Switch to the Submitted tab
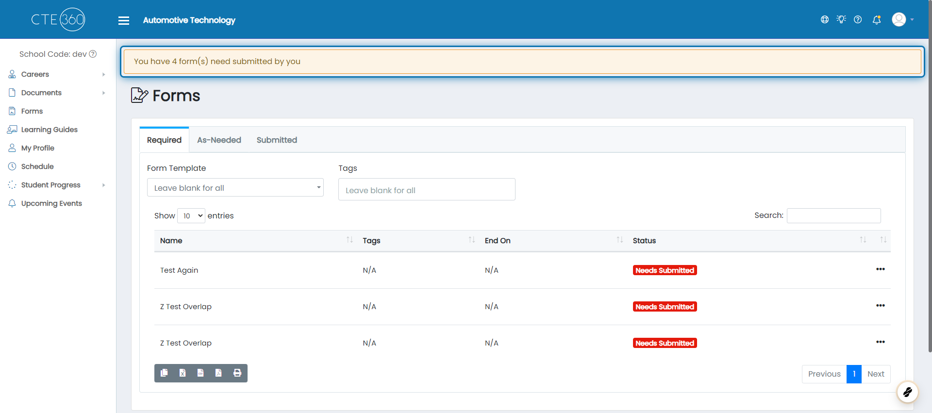The image size is (932, 413). pos(277,140)
